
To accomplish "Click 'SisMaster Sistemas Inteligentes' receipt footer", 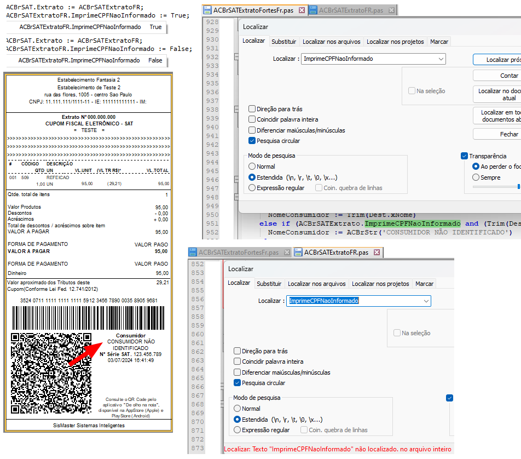I will click(89, 426).
